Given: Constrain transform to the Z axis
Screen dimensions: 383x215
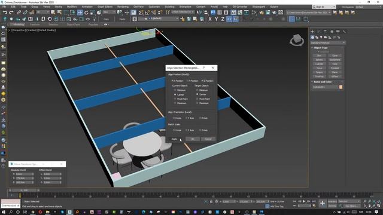Looking at the screenshot, I should [223, 19].
